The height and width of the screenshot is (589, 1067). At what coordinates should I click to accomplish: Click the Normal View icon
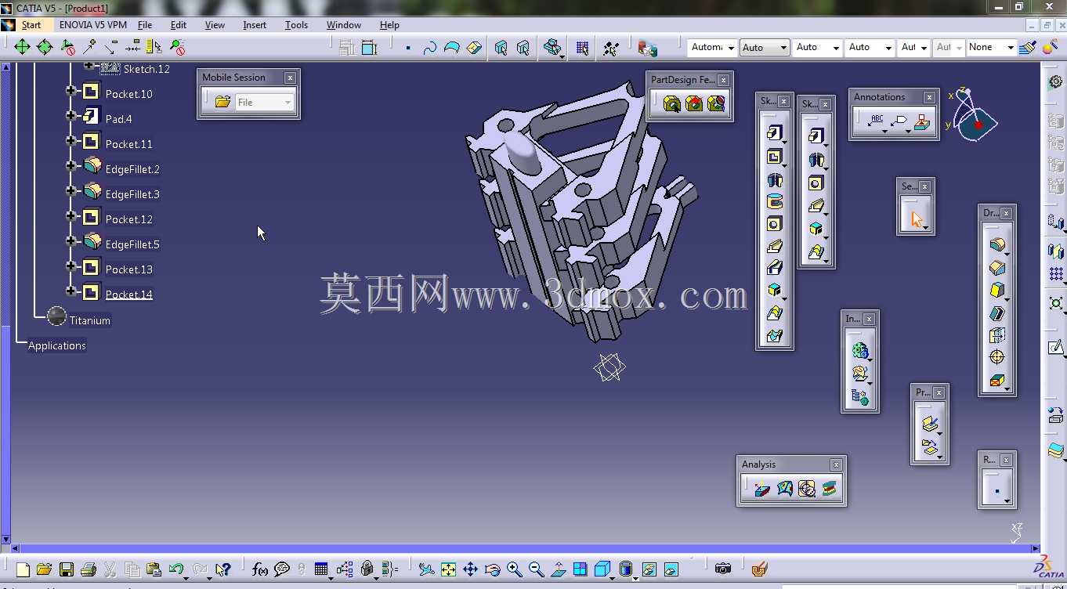pyautogui.click(x=558, y=569)
